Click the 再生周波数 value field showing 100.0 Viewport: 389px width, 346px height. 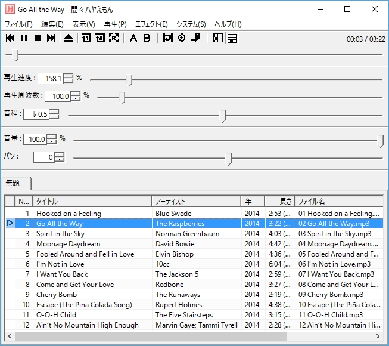pos(58,97)
